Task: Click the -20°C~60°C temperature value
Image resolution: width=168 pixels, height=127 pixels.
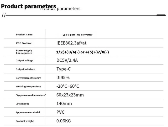Action: click(68, 86)
